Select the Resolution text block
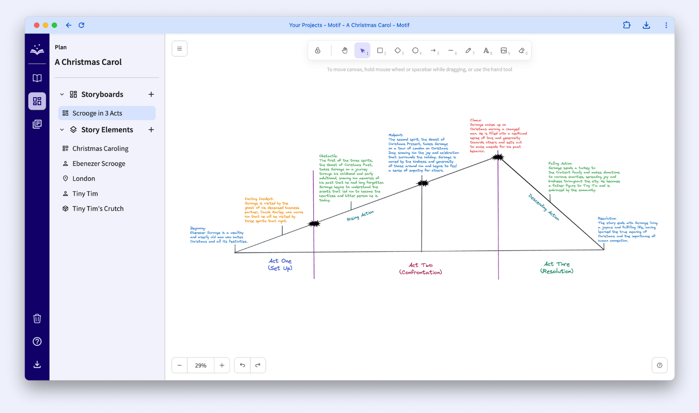Viewport: 699px width, 413px height. pyautogui.click(x=628, y=230)
